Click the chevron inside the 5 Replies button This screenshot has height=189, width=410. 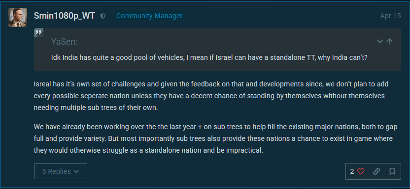(x=76, y=171)
